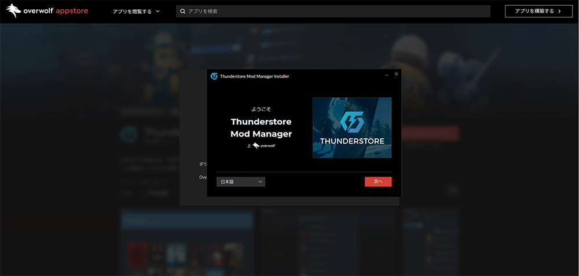Image resolution: width=579 pixels, height=276 pixels.
Task: Click the down arrow of language selector
Action: click(260, 182)
